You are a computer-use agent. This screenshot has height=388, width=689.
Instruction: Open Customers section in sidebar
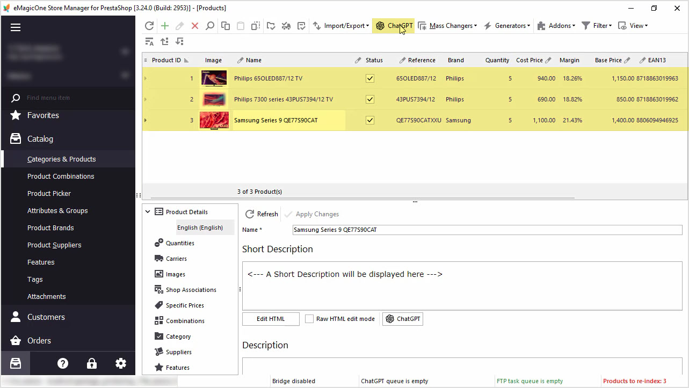[46, 317]
